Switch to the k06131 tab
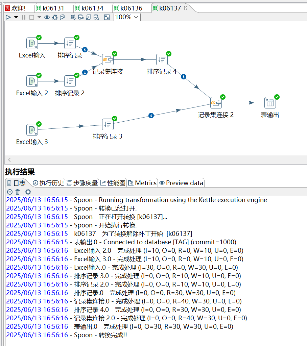The height and width of the screenshot is (346, 307). [x=50, y=8]
